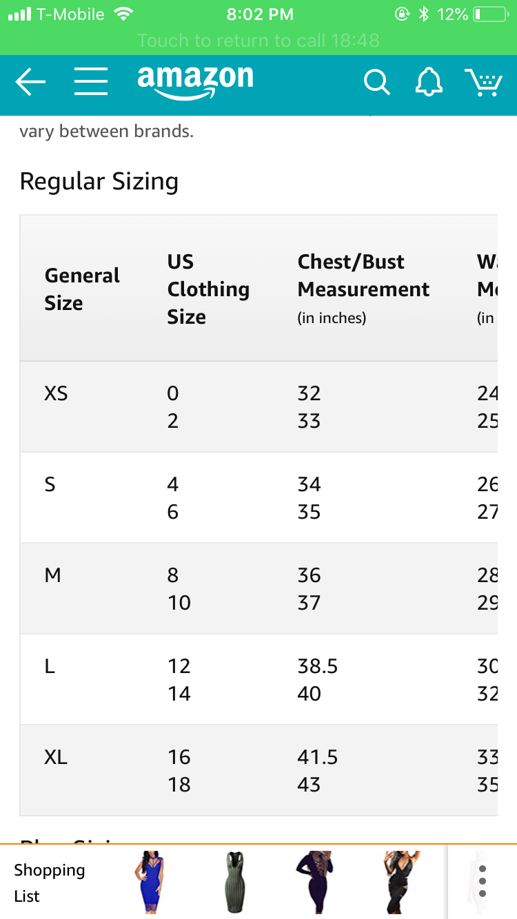Open the shopping cart

pyautogui.click(x=484, y=83)
